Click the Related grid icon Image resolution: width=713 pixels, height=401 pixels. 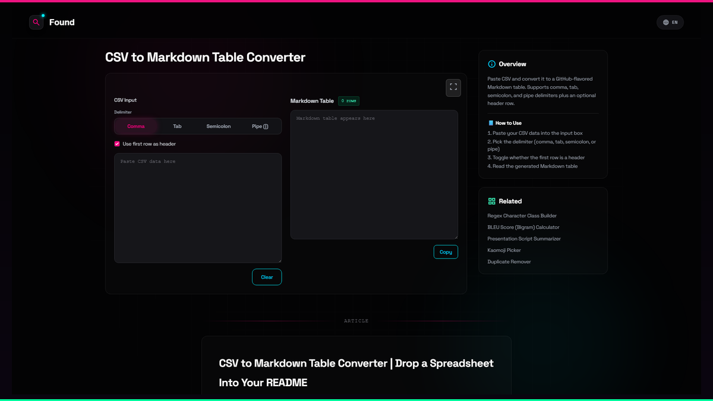coord(491,201)
